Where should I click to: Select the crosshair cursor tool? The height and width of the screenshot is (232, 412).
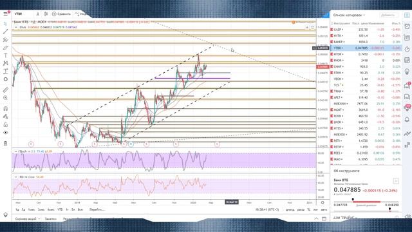pos(6,24)
